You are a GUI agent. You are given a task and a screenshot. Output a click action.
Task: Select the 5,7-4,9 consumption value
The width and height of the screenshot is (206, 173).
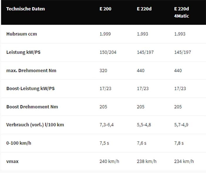coord(181,125)
